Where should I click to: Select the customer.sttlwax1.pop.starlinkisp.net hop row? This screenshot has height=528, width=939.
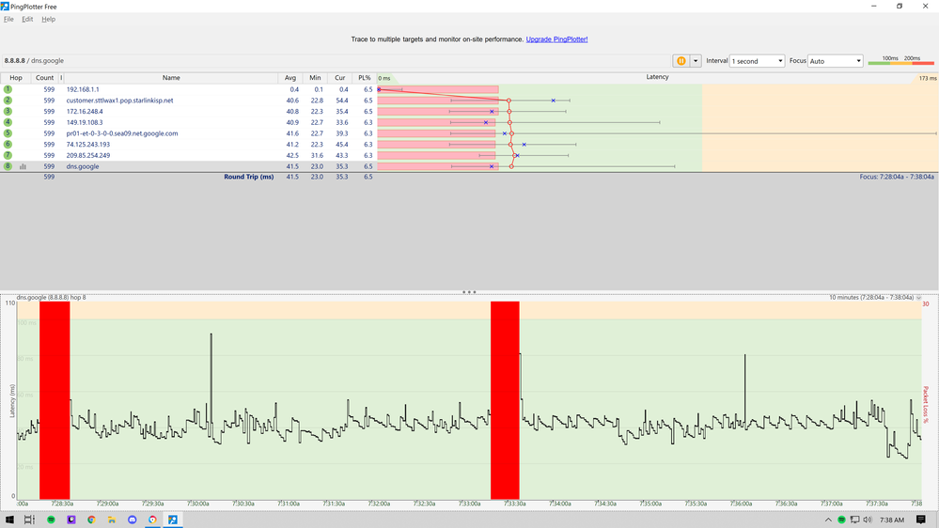click(119, 101)
